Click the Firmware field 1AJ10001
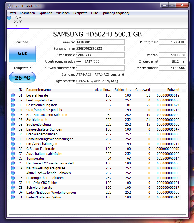The width and height of the screenshot is (194, 223). point(100,42)
